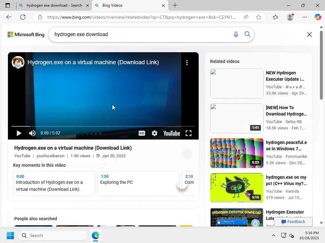
Task: Click the Bing search magnifier button
Action: point(248,34)
